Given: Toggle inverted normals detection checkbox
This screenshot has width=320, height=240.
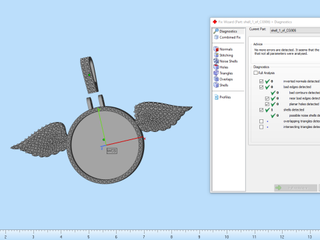Looking at the screenshot, I should 261,81.
